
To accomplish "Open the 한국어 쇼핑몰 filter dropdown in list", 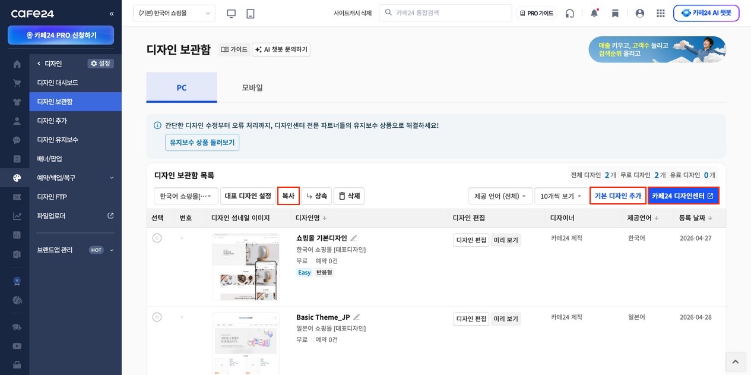I will click(x=186, y=196).
